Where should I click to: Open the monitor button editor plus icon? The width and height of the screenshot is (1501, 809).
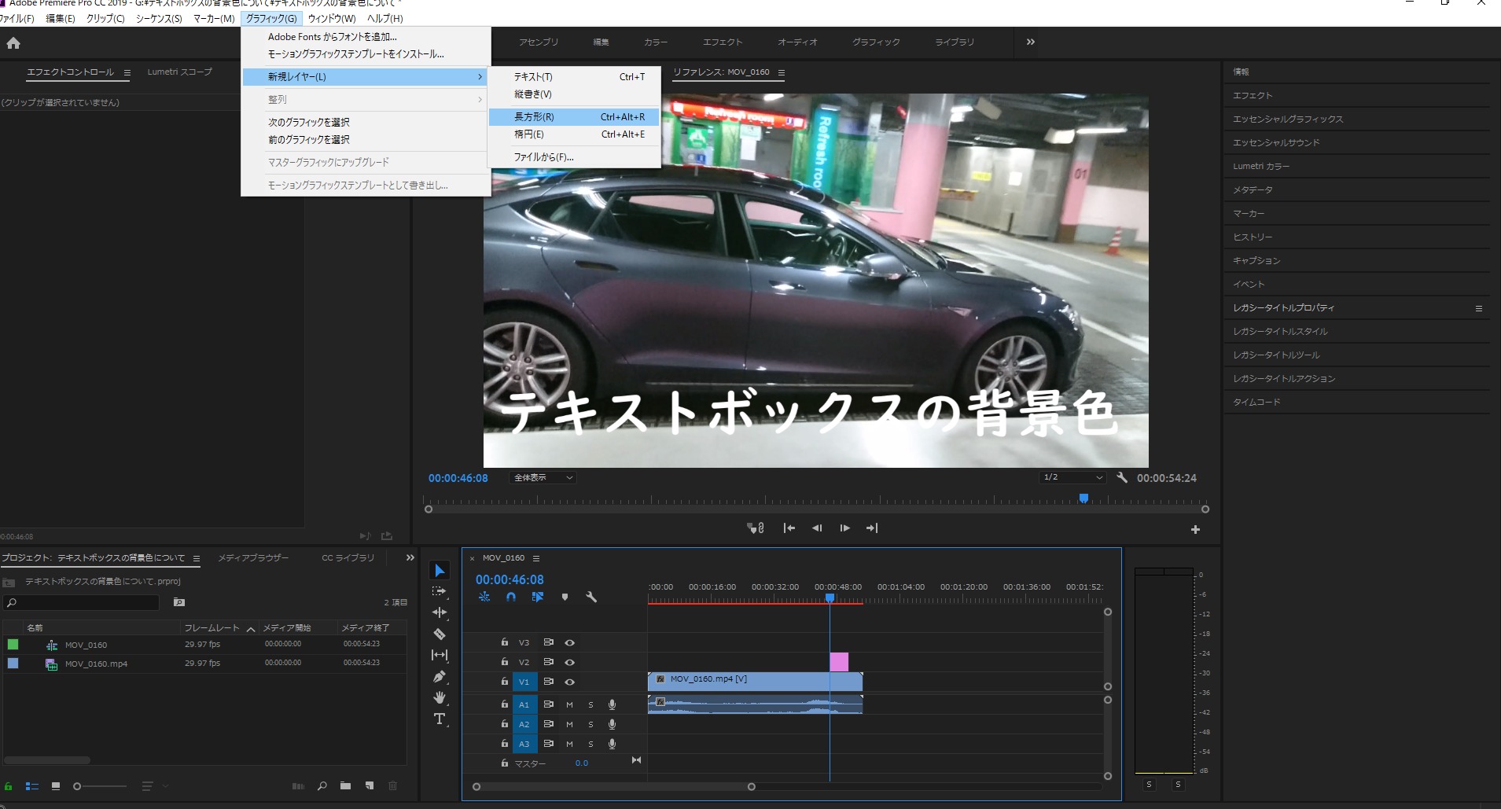[1195, 530]
